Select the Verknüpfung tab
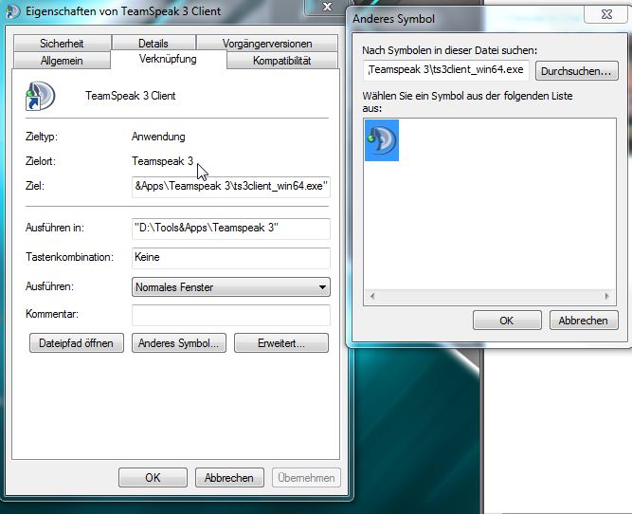Screen dimensions: 632x514 click(168, 60)
